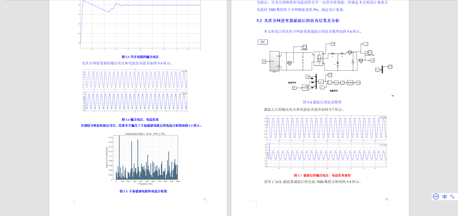The width and height of the screenshot is (458, 216).
Task: Click page number 25
Action: [x=204, y=199]
